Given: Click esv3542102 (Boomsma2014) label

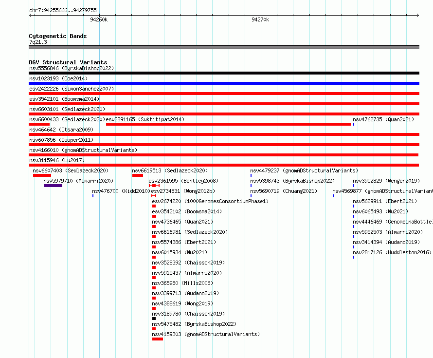Looking at the screenshot, I should coord(187,211).
